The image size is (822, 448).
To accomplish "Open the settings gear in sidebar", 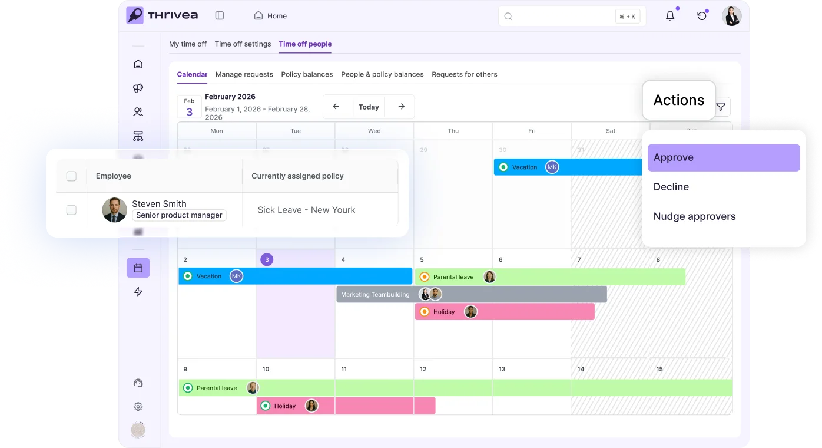I will pyautogui.click(x=138, y=407).
